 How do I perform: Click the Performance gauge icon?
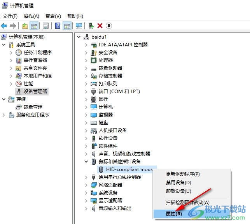click(x=19, y=84)
